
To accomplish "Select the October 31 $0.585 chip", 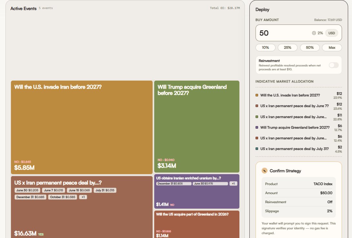I will click(x=63, y=197).
